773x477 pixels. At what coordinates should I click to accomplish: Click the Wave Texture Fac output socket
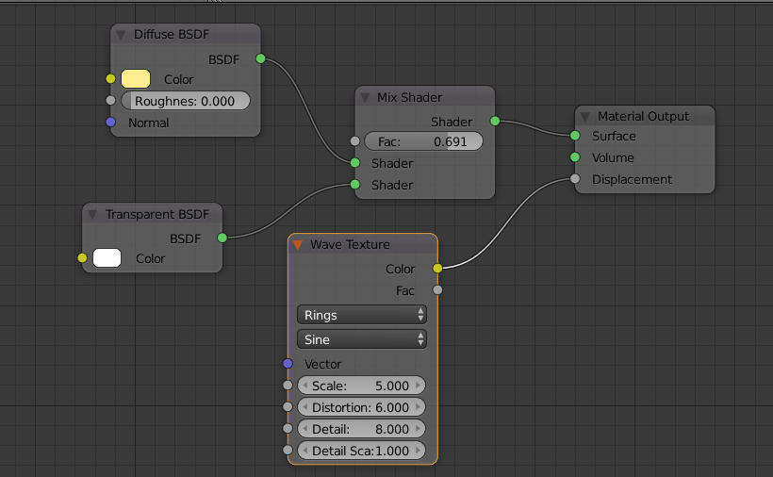point(437,290)
